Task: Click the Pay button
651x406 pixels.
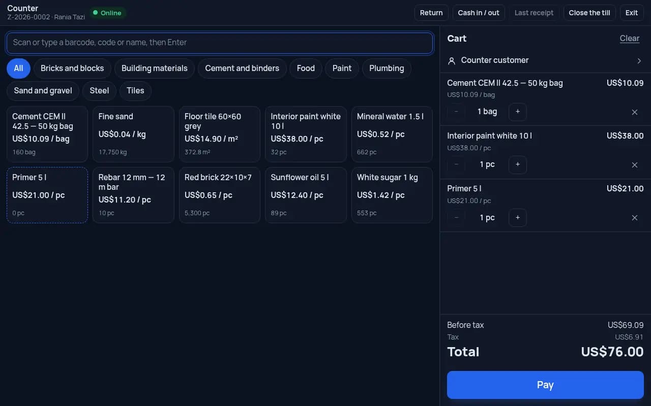Action: (x=545, y=385)
